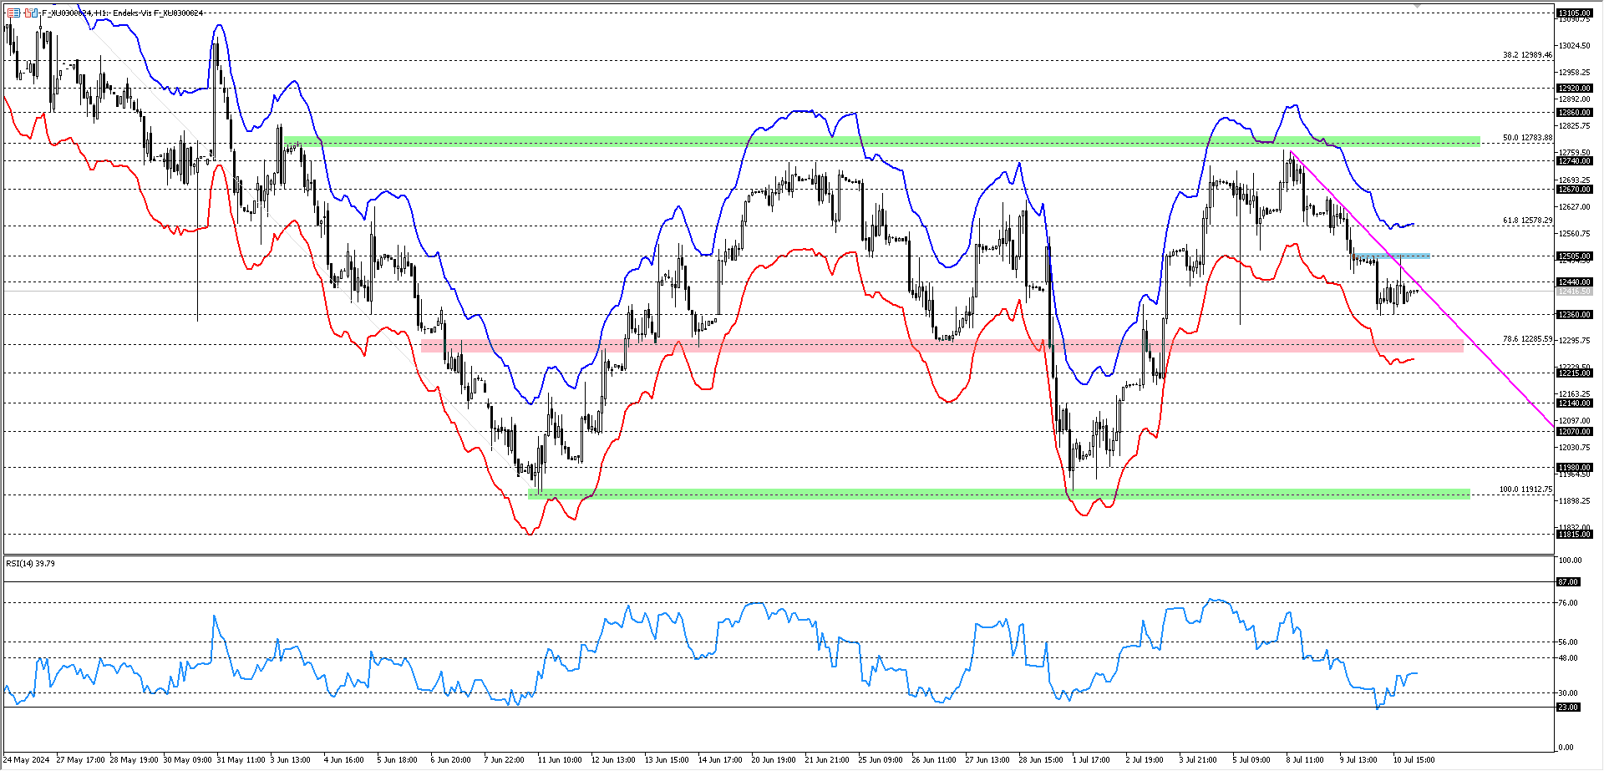Click the 12440.00 price level tag
This screenshot has height=771, width=1604.
point(1575,282)
